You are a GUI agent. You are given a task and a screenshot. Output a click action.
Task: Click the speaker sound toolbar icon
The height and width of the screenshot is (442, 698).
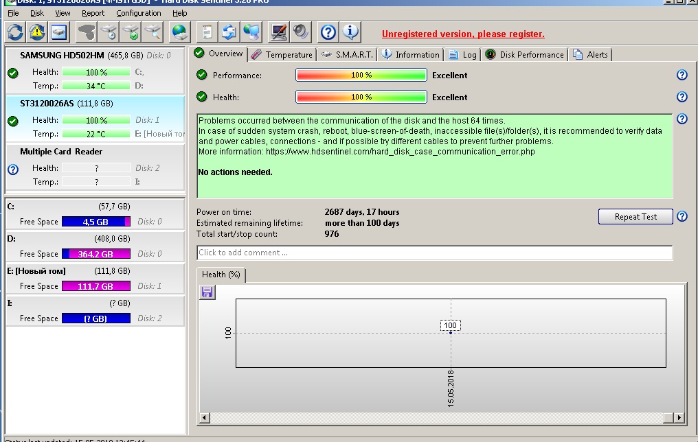[x=301, y=32]
